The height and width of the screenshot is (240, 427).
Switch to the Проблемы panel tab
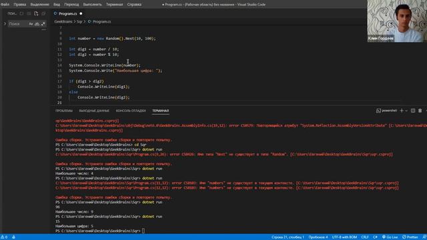tap(64, 111)
